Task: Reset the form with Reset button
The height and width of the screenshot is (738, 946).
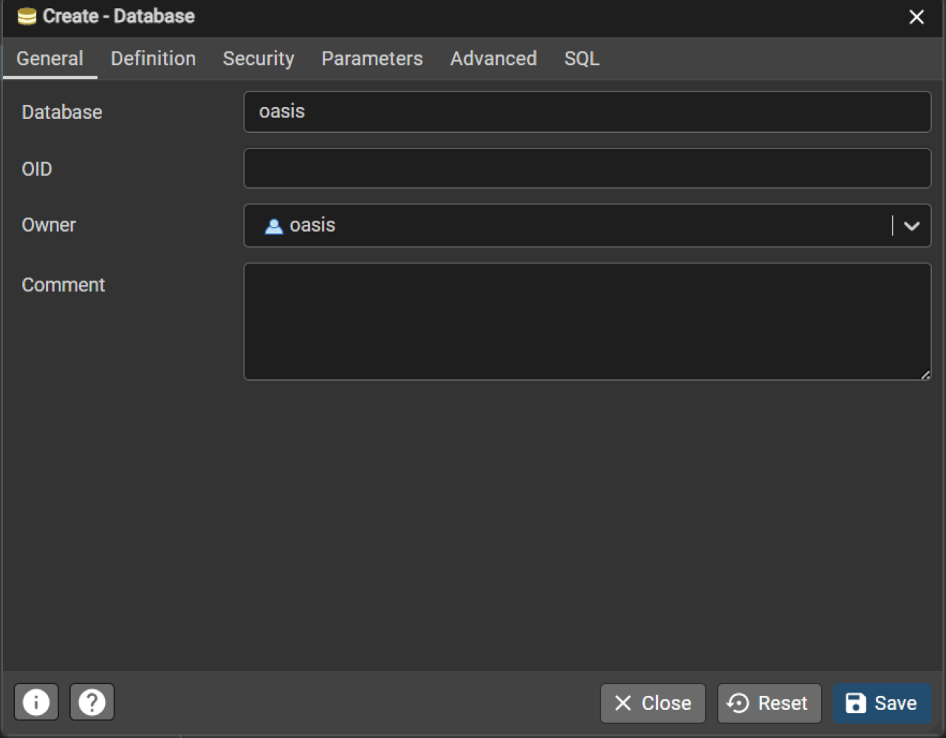Action: tap(769, 703)
